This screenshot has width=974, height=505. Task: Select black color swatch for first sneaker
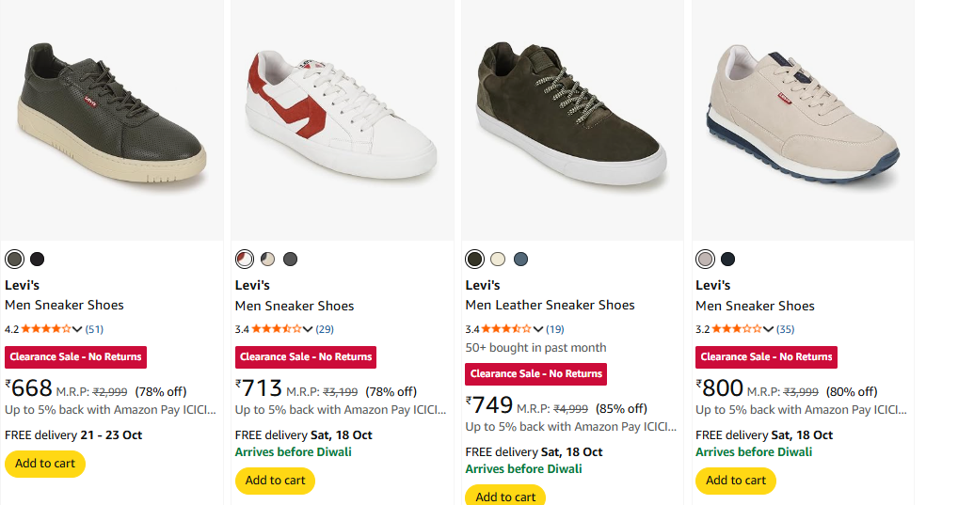coord(37,260)
